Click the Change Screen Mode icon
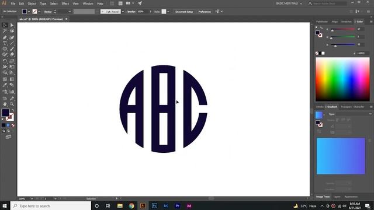Viewport: 374px width, 210px height. click(x=8, y=136)
